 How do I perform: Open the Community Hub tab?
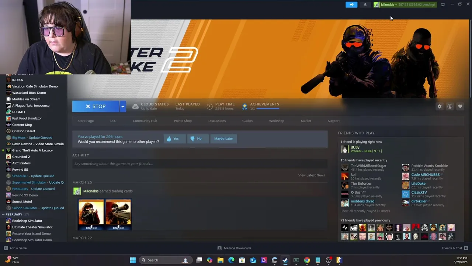[145, 121]
